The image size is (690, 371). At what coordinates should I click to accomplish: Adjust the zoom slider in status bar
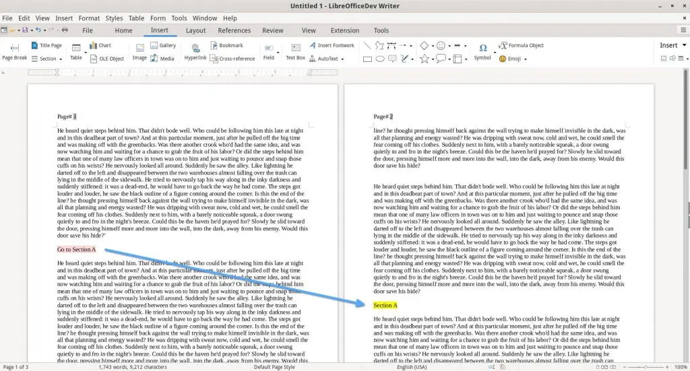(x=652, y=367)
